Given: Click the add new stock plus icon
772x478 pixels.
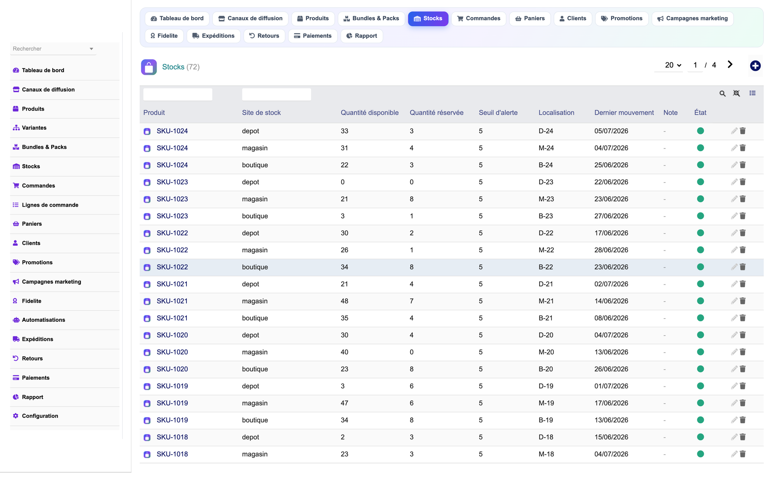Looking at the screenshot, I should [755, 66].
